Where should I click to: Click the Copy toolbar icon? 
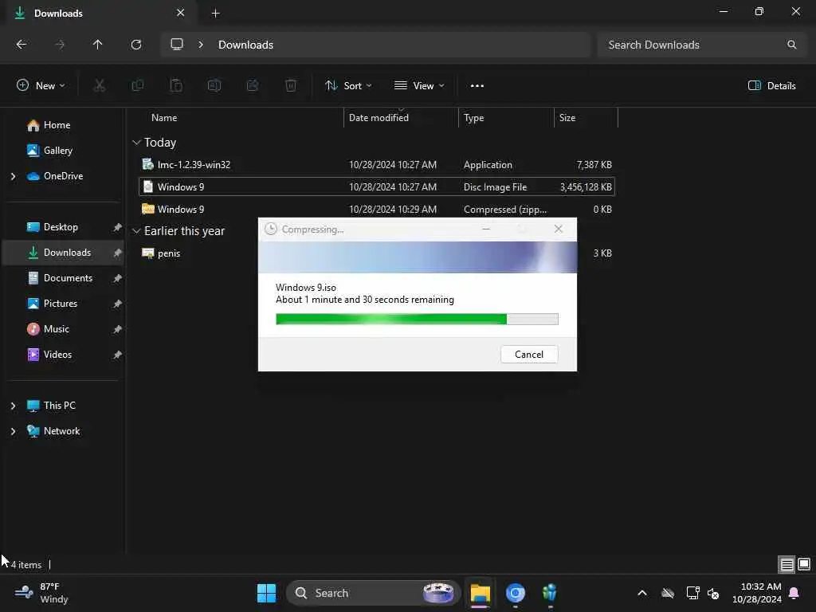[138, 86]
